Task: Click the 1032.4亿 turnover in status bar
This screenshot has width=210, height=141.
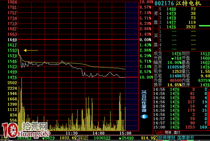Action: (69, 138)
